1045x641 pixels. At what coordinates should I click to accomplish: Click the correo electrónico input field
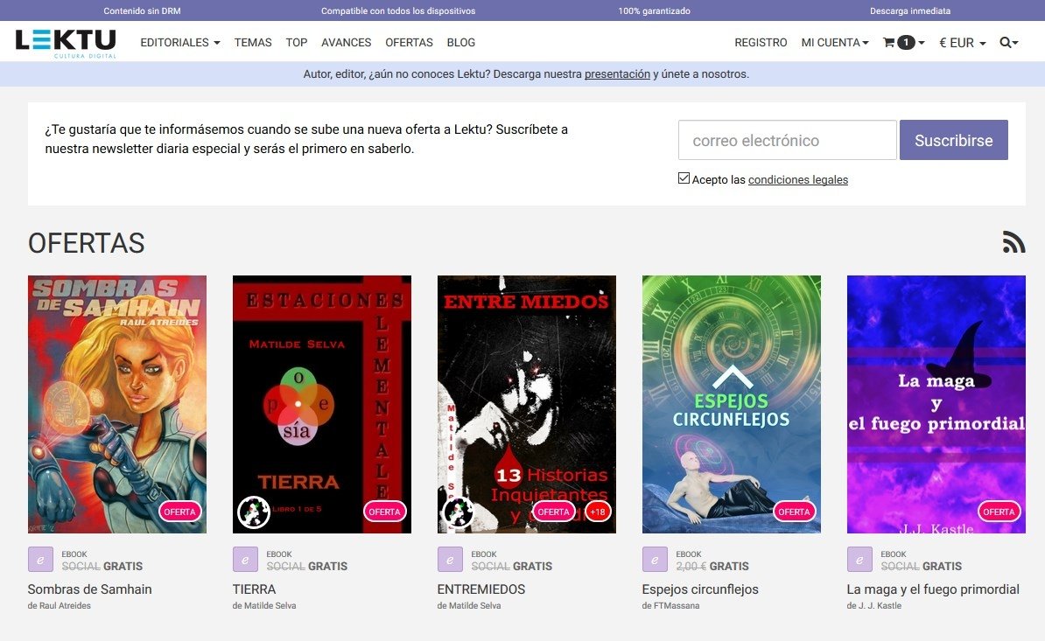[x=787, y=140]
